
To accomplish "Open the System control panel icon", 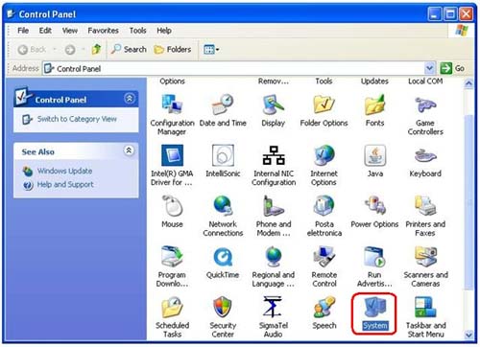I will 374,308.
